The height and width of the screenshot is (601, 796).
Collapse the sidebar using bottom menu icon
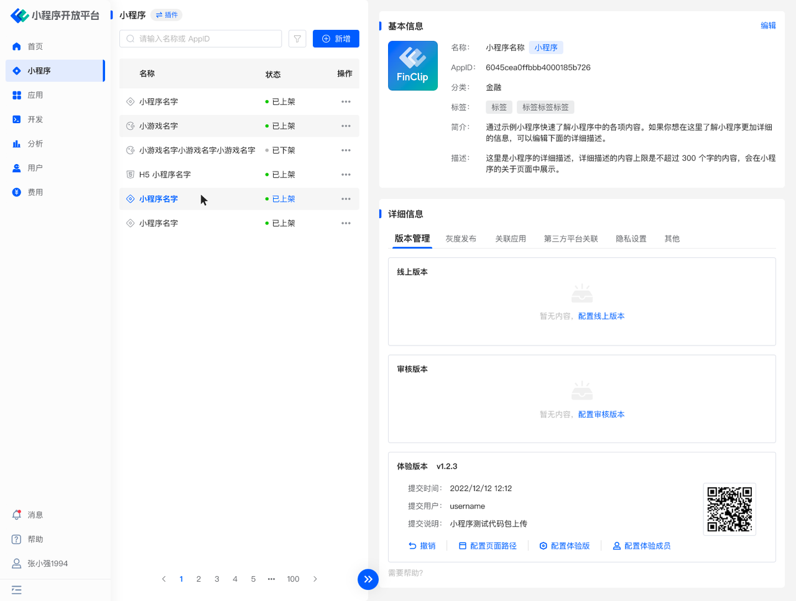pyautogui.click(x=17, y=590)
